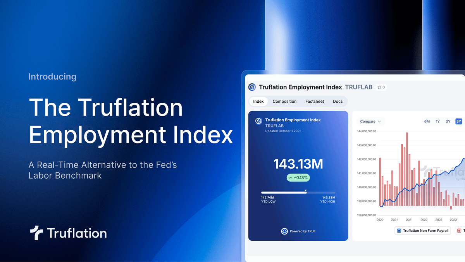Screen dimensions: 465x262
Task: Click the Truflation Employment Index coin icon
Action: click(x=251, y=87)
